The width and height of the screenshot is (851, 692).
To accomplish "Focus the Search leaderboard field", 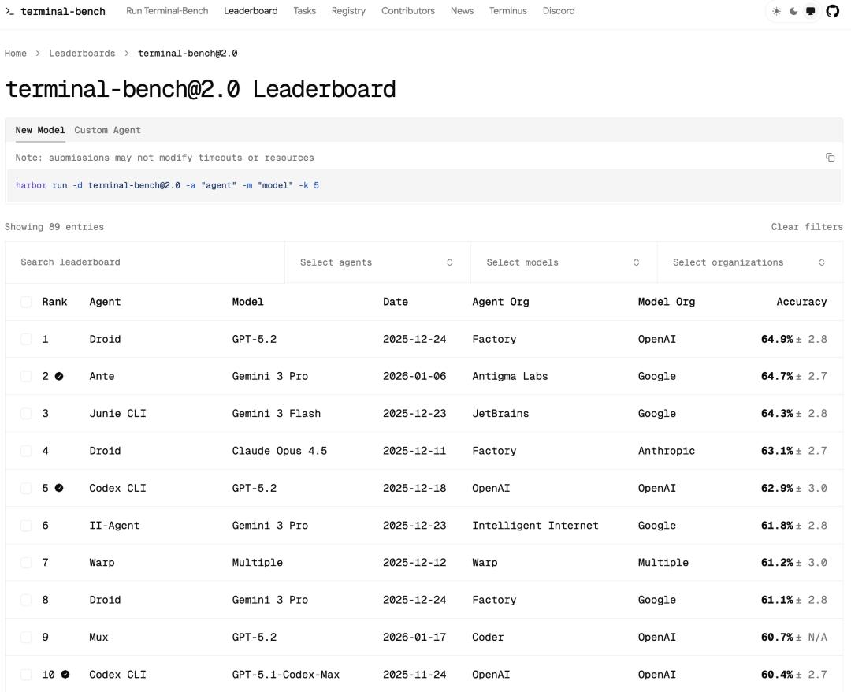I will [x=146, y=262].
